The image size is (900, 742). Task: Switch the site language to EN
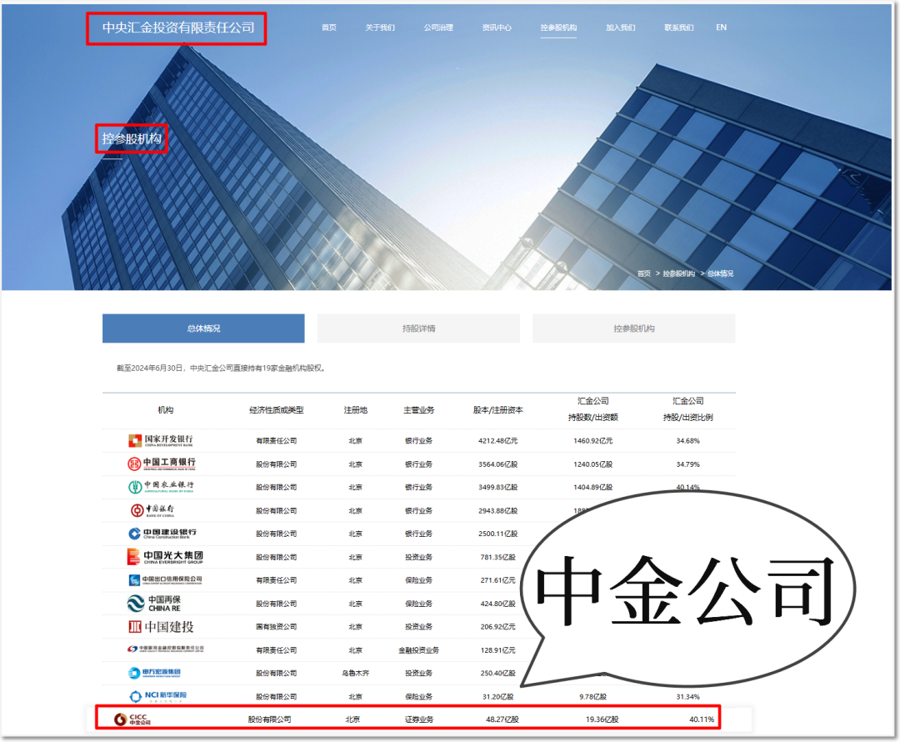[721, 27]
